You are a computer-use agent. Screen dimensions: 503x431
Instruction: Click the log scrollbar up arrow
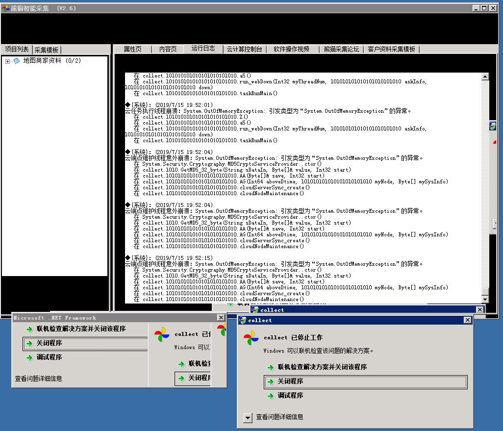[485, 76]
